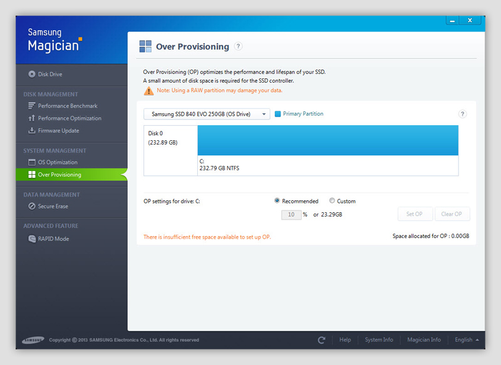Click the Firmware Update download icon
The height and width of the screenshot is (365, 501).
(31, 131)
